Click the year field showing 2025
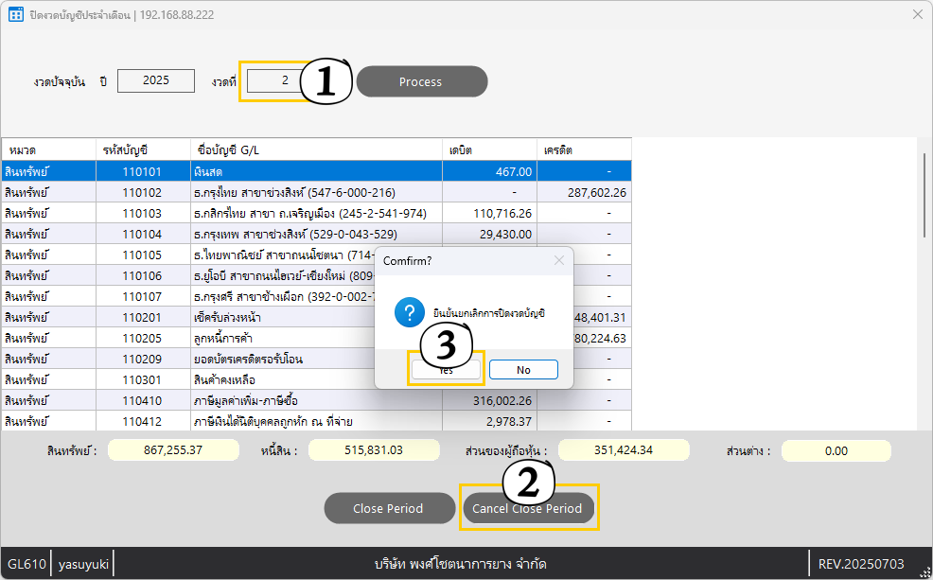The width and height of the screenshot is (933, 580). [156, 80]
